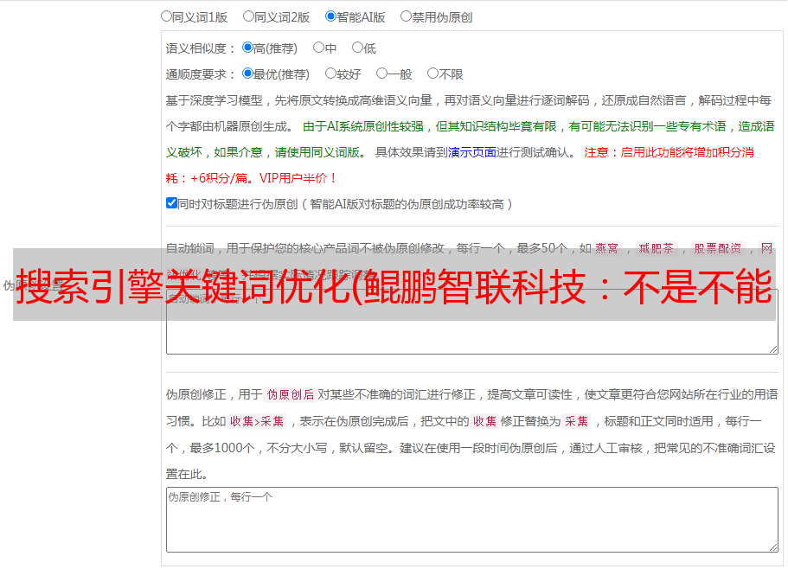Select the 同义词2版 radio option
This screenshot has width=788, height=569.
[248, 16]
